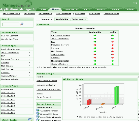Image resolution: width=139 pixels, height=121 pixels.
Task: Open the MyApp monitor group
Action: (x=40, y=93)
